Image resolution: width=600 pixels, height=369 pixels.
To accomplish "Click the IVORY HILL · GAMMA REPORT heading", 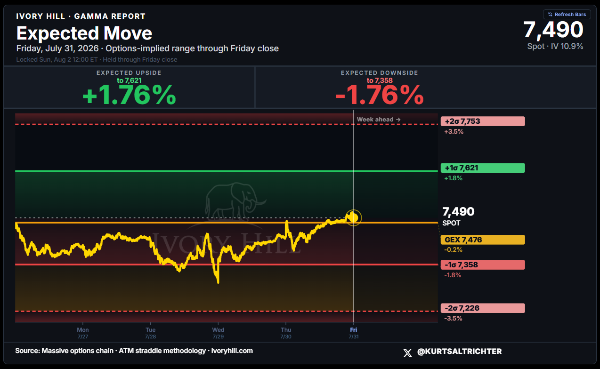I will 81,16.
